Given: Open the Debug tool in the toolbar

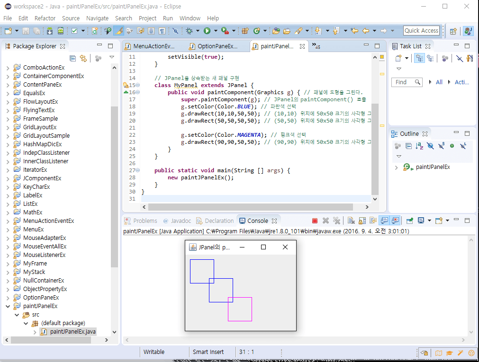Looking at the screenshot, I should [x=190, y=30].
